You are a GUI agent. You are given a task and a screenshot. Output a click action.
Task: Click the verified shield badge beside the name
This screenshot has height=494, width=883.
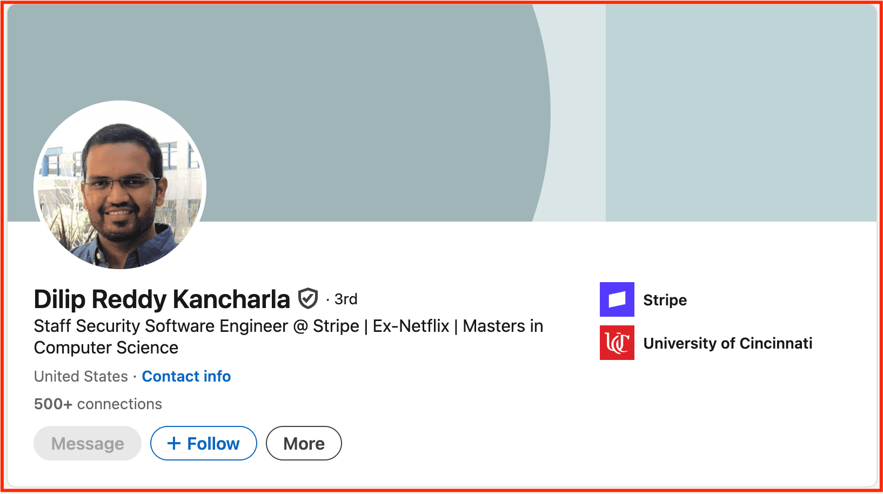click(x=308, y=298)
